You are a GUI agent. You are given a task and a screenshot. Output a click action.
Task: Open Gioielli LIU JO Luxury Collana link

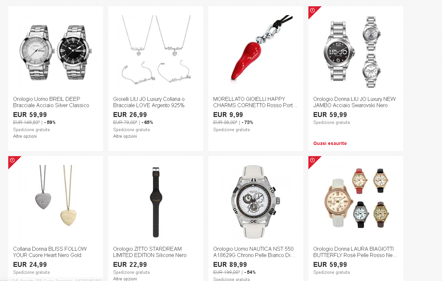[149, 102]
